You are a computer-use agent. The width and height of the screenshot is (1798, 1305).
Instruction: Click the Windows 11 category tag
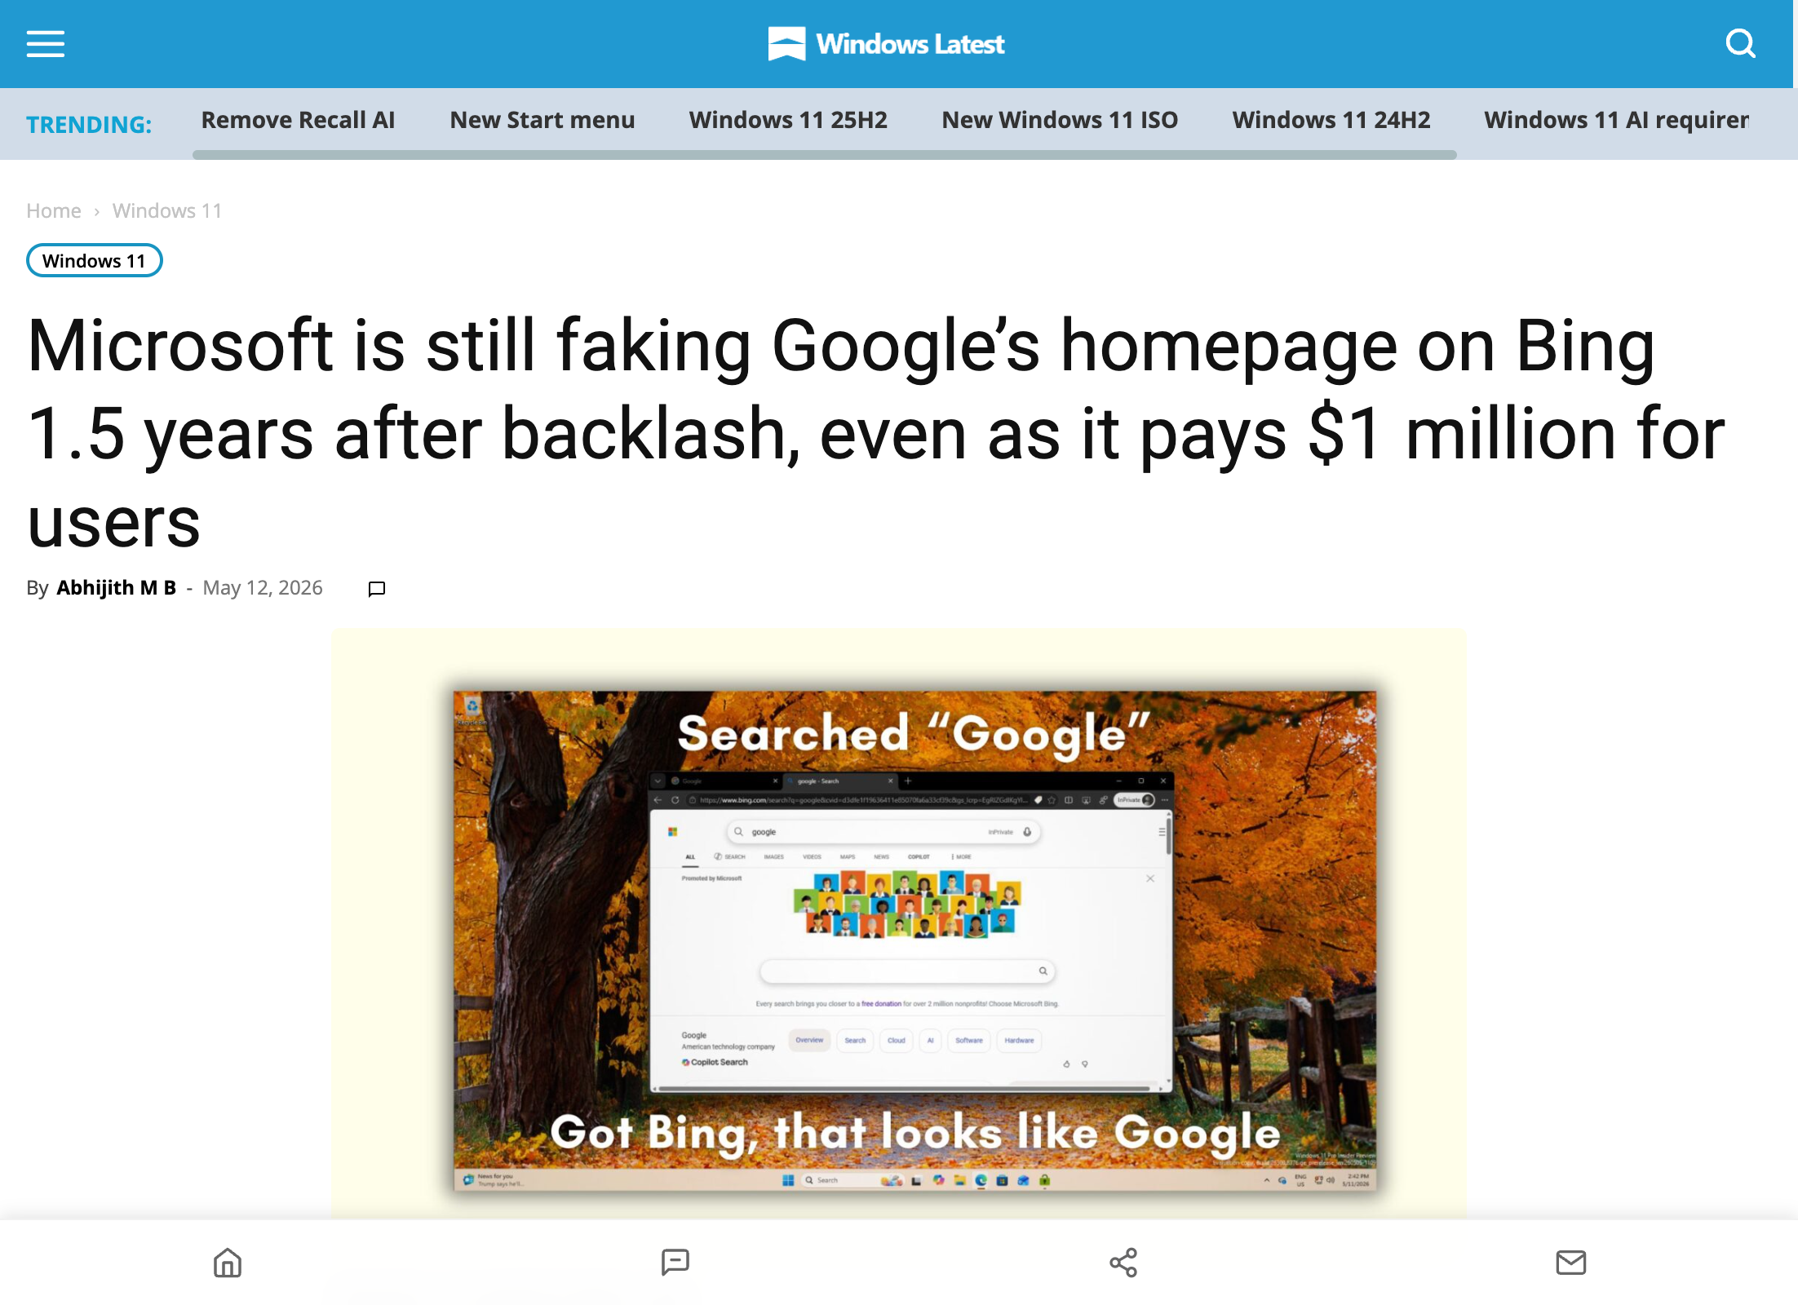coord(95,260)
